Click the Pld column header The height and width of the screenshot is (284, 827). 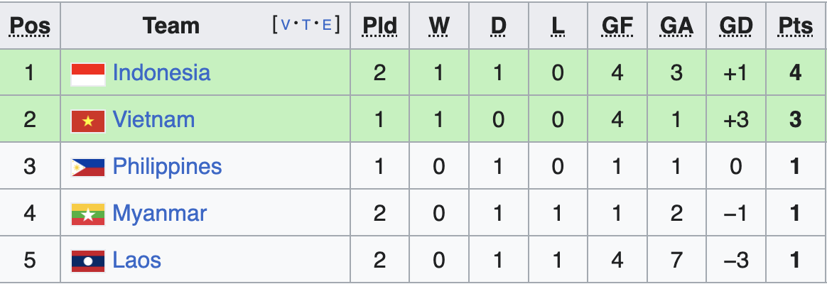[379, 26]
